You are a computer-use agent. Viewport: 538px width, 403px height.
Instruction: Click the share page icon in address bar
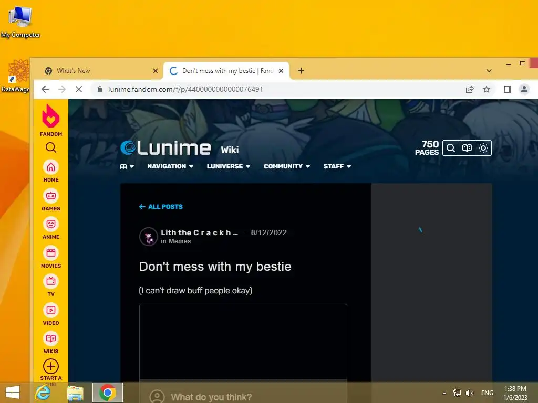[x=470, y=89]
